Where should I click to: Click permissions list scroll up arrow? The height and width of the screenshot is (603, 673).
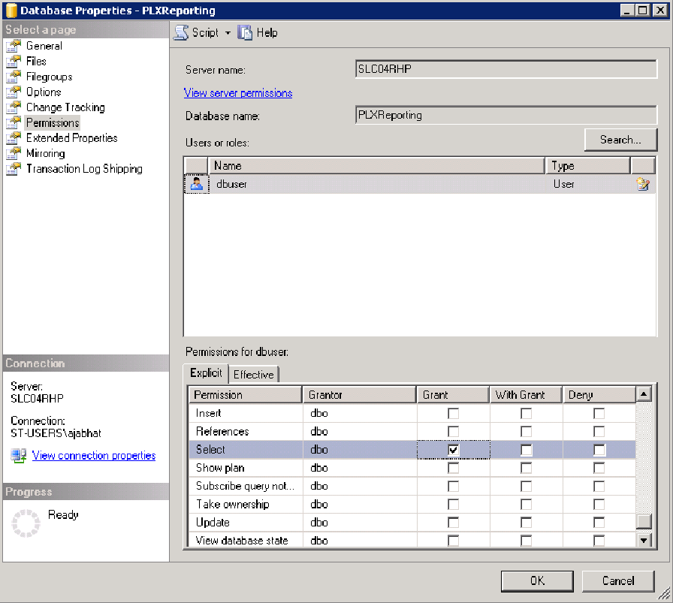[x=644, y=393]
